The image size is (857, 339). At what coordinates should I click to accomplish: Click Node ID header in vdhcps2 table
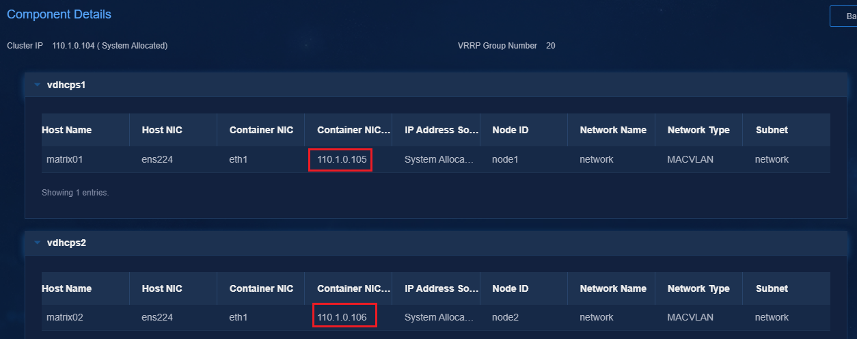tap(510, 288)
